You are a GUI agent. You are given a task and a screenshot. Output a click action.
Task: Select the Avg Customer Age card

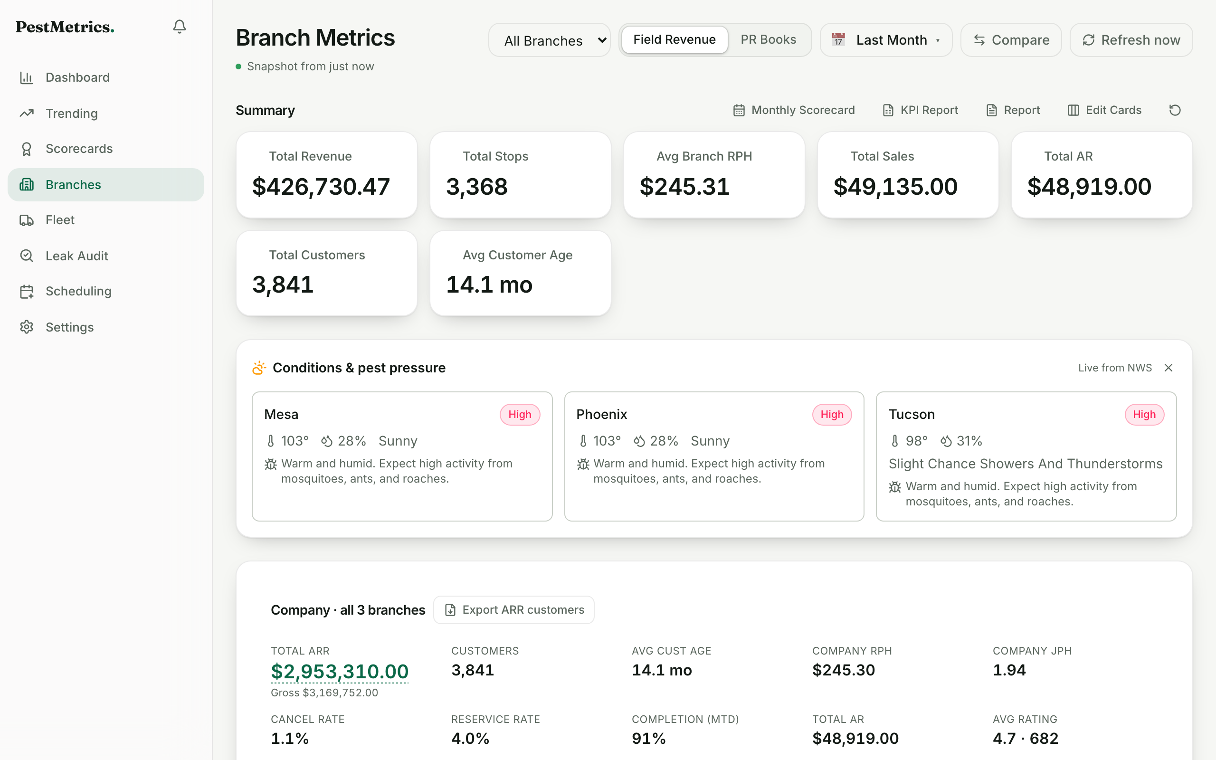tap(521, 274)
